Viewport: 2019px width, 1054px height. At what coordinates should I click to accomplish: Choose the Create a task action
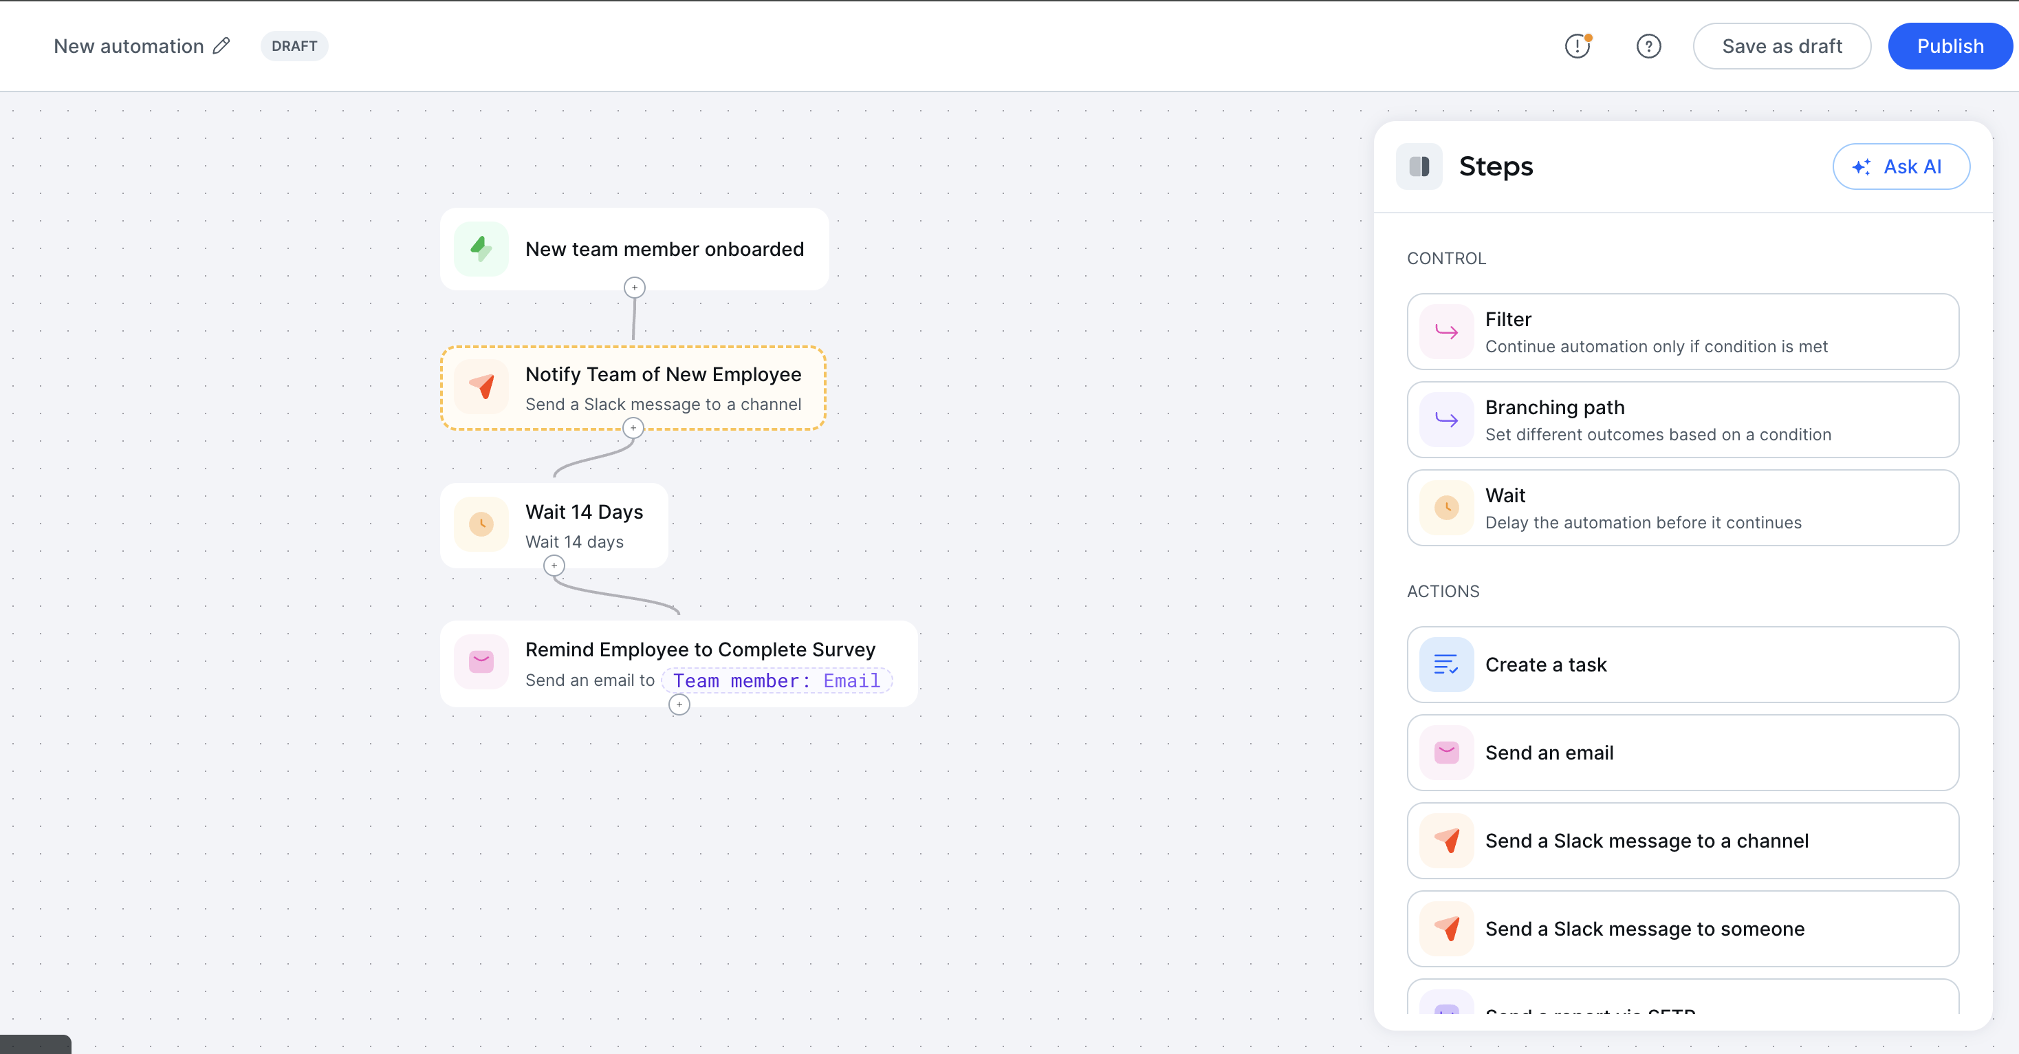(1683, 665)
